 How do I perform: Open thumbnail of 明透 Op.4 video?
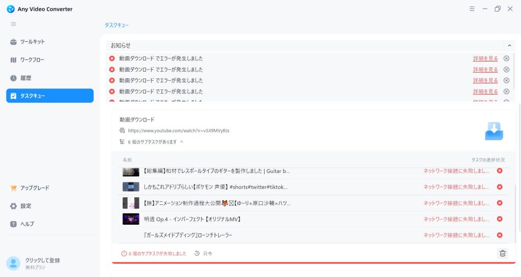[x=131, y=219]
